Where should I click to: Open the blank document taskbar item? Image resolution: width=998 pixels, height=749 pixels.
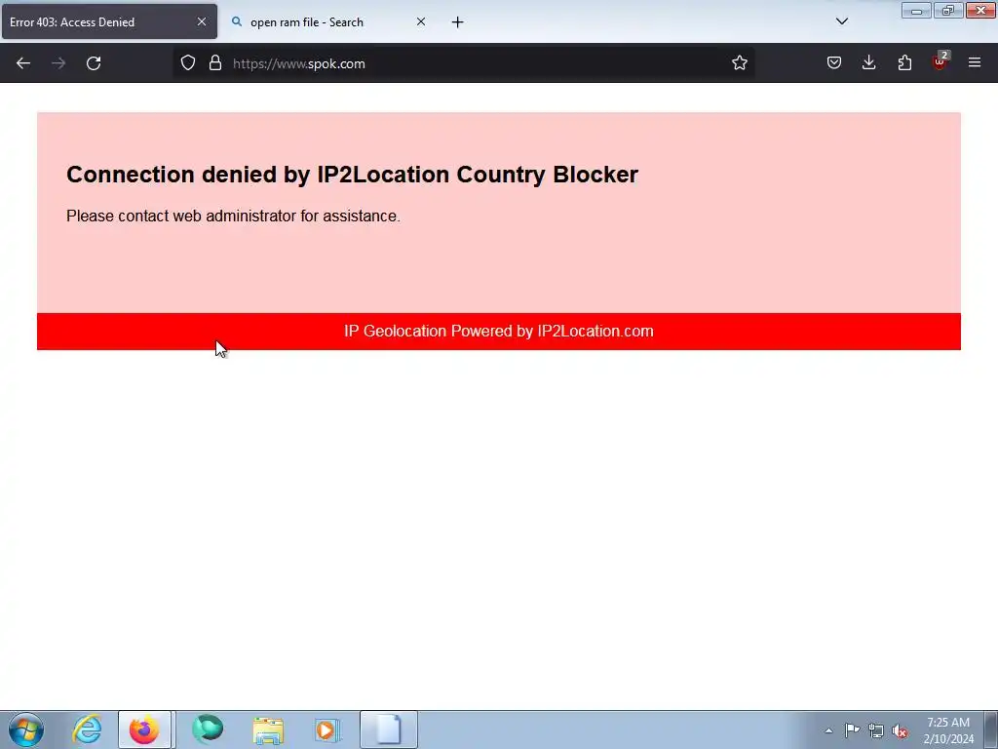(x=388, y=729)
